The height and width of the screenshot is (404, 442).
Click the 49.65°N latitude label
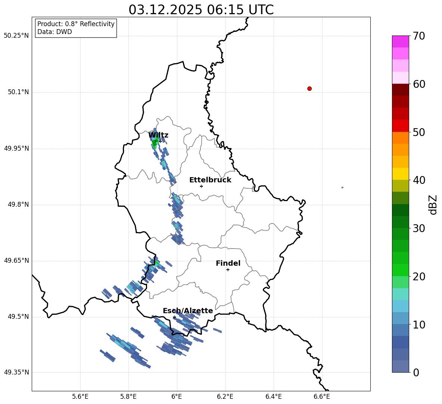click(16, 260)
